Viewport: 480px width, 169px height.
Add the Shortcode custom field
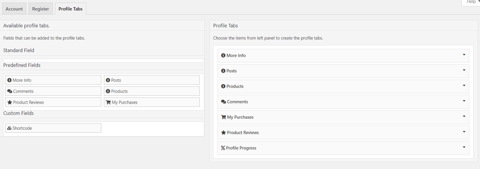(53, 128)
